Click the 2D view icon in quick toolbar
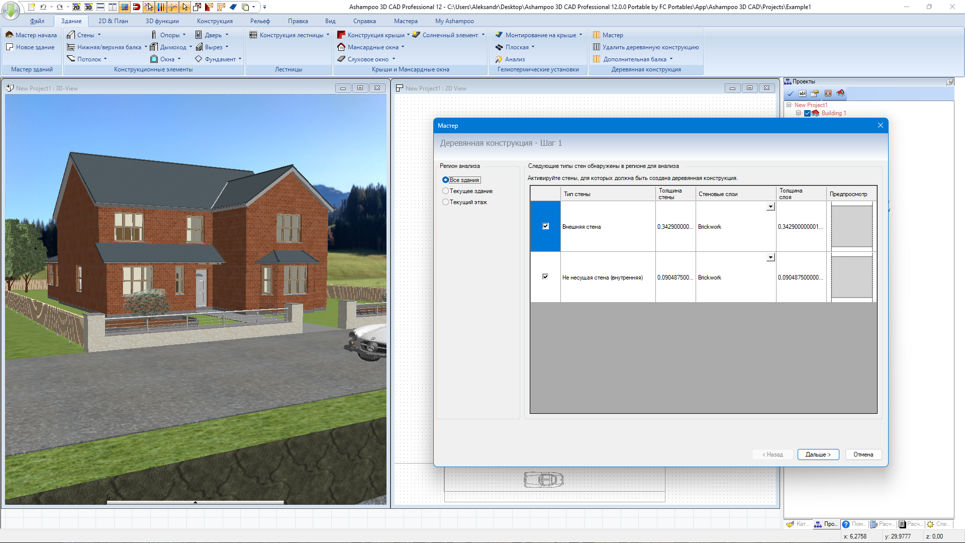The height and width of the screenshot is (543, 965). (x=76, y=7)
